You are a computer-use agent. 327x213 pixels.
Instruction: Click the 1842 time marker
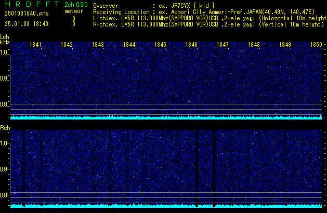[67, 45]
